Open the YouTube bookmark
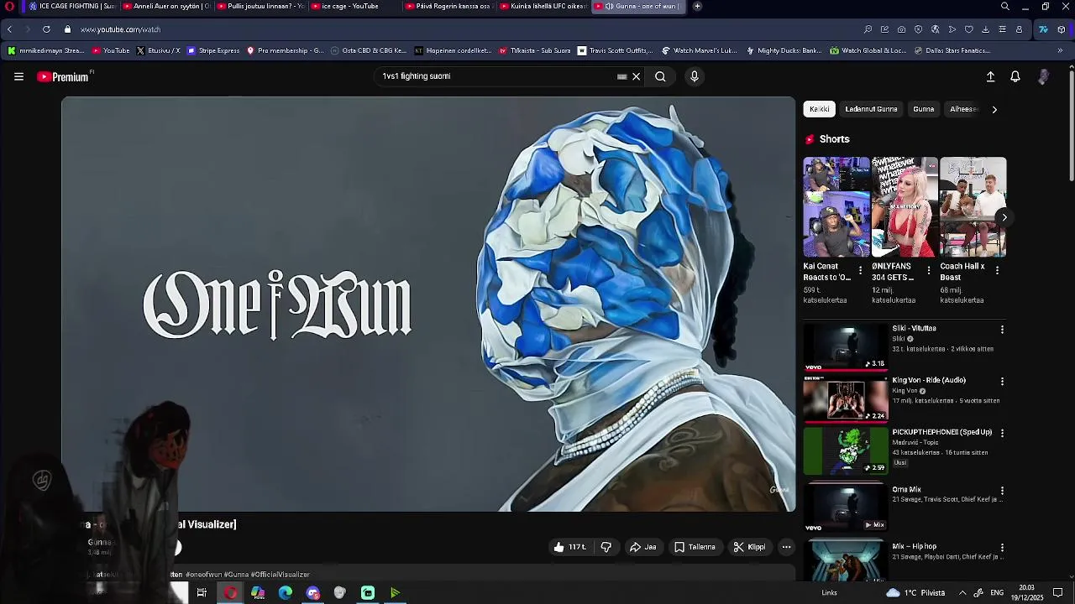The height and width of the screenshot is (604, 1075). (111, 50)
